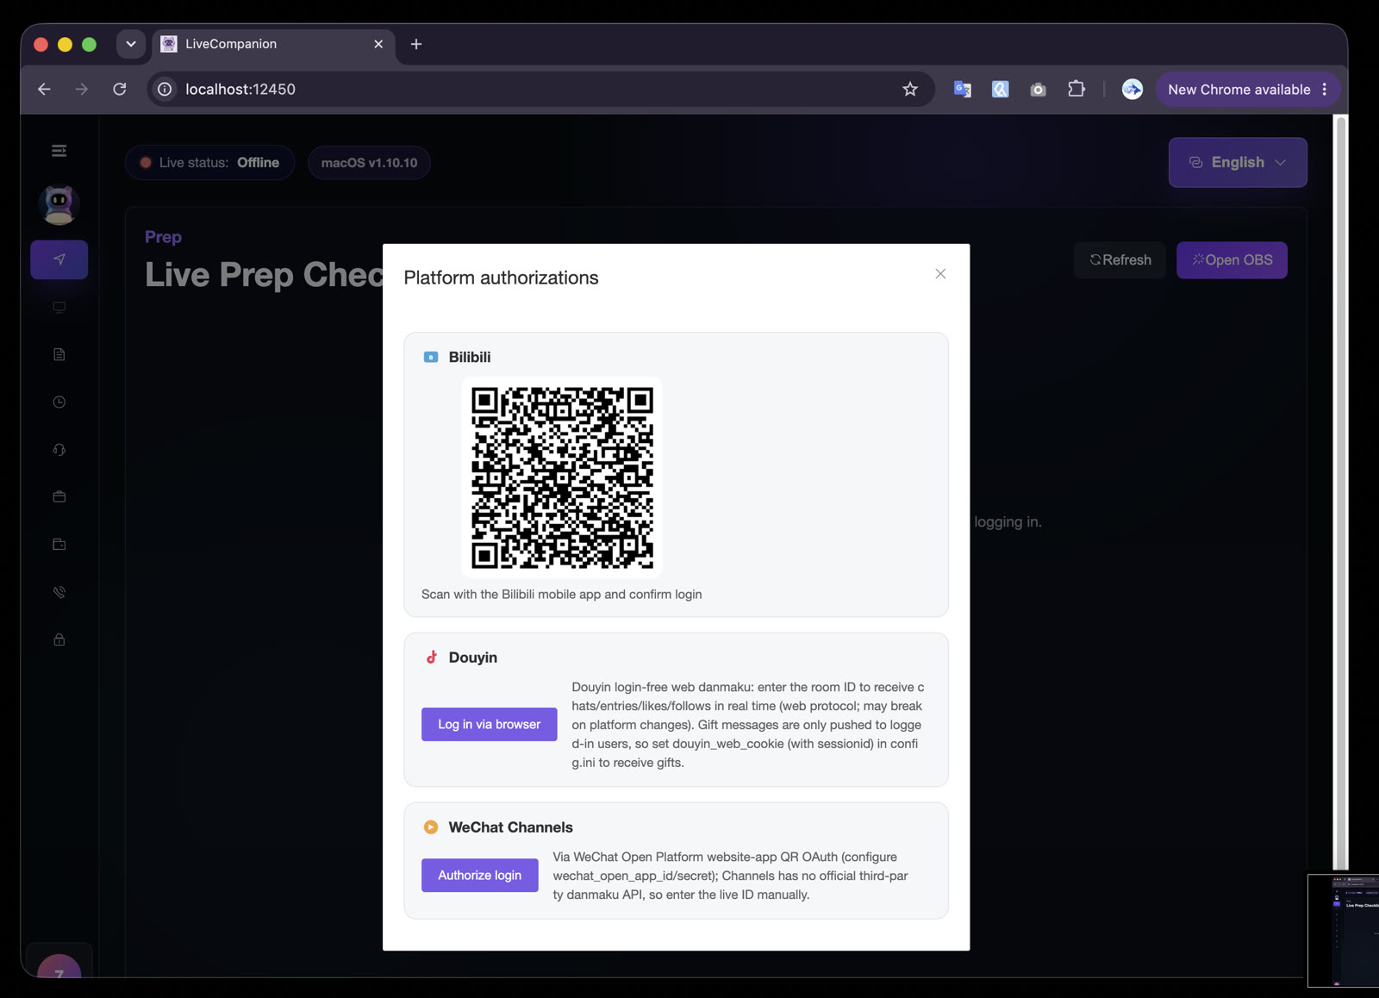Click Authorize login for WeChat Channels
This screenshot has height=998, width=1379.
tap(479, 875)
